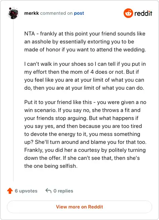Click the closing text "the one being selfish."
Viewport: 159px width, 220px height.
[x=51, y=166]
